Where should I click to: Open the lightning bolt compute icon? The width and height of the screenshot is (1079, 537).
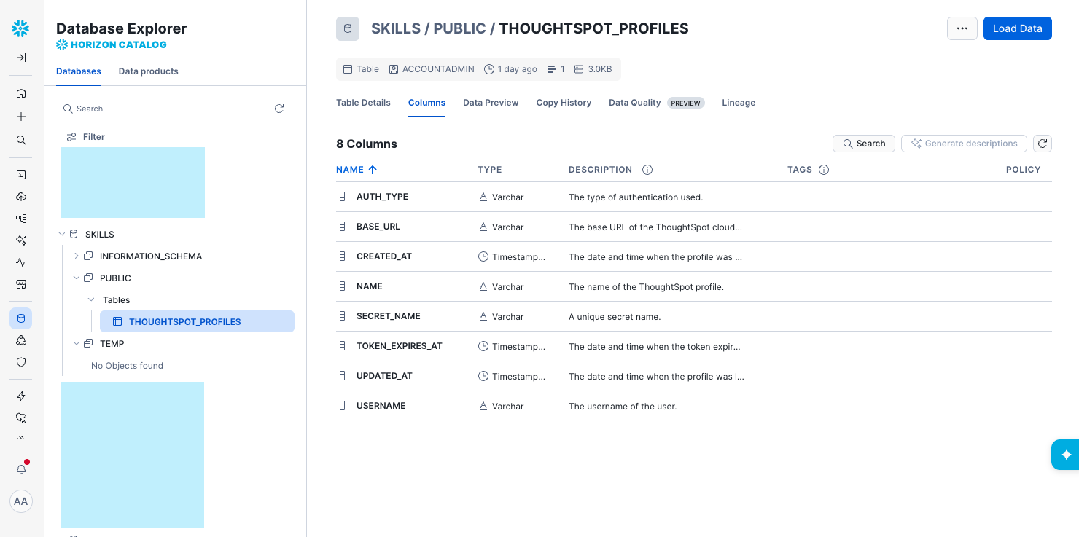click(21, 396)
